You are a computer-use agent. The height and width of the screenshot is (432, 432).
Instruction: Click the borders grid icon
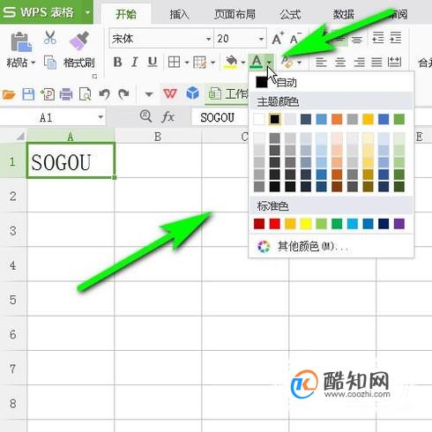pos(174,62)
